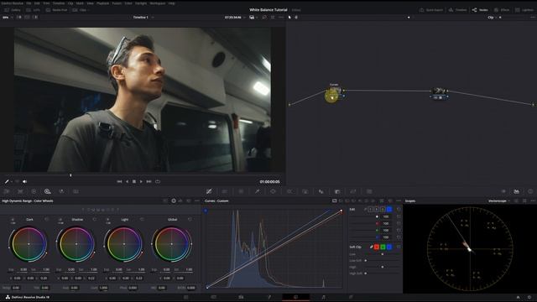Open the LUTs panel

[33, 10]
